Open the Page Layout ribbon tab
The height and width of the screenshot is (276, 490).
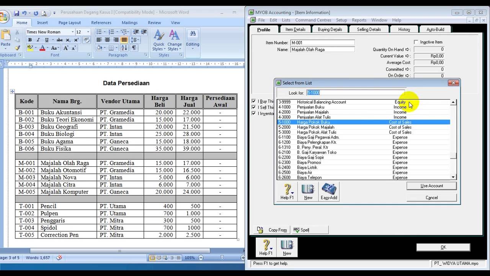pos(69,23)
